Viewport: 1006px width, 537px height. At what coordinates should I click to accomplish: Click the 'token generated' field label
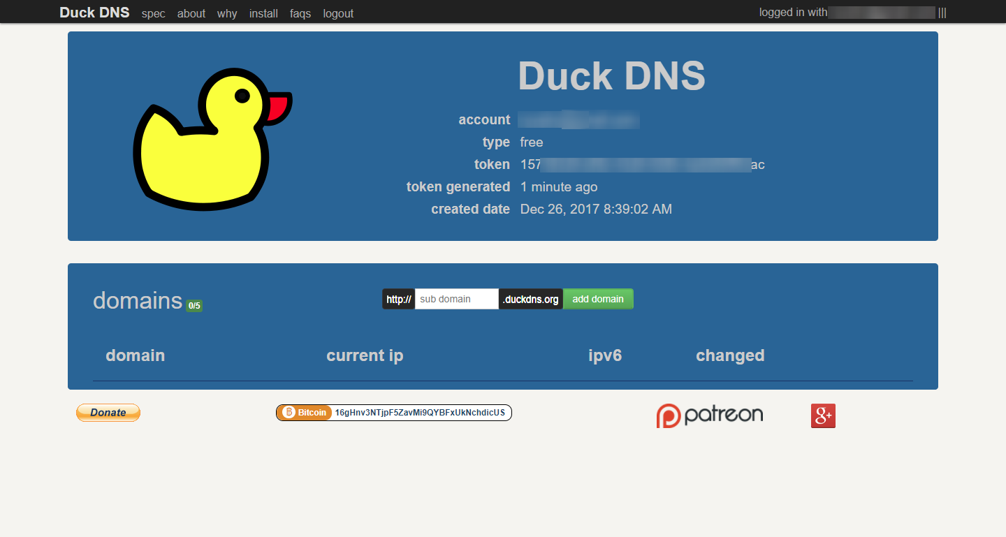pyautogui.click(x=458, y=187)
